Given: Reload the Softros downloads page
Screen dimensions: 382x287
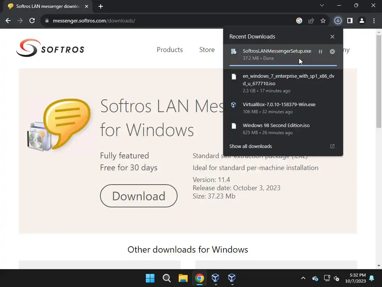Looking at the screenshot, I should tap(32, 21).
